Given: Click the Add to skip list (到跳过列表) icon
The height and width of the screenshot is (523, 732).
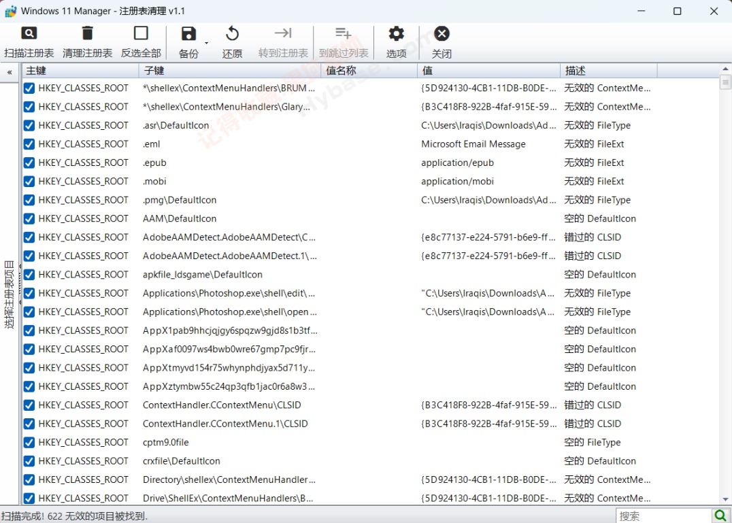Looking at the screenshot, I should [343, 33].
